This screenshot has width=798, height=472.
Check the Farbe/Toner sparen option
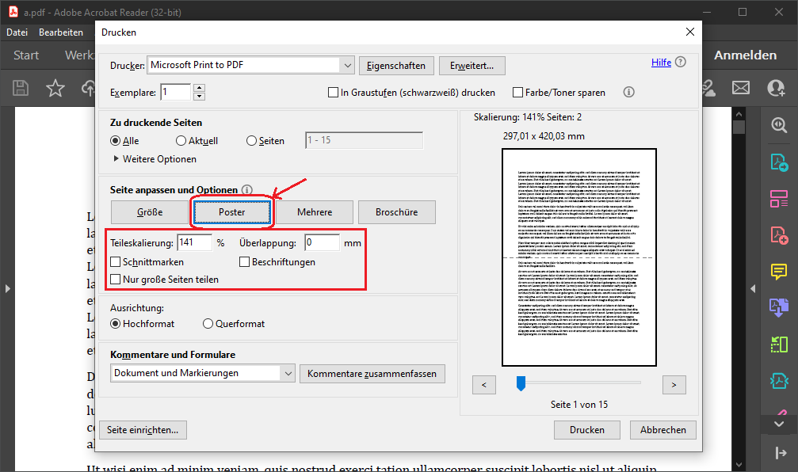click(x=518, y=93)
